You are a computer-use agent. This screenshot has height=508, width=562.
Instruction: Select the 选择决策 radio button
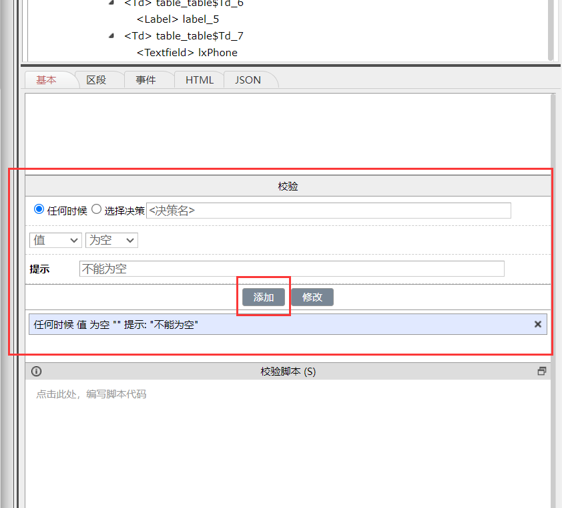coord(95,209)
